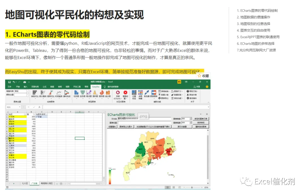Click the sheet horizontal scrollbar
This screenshot has width=305, height=195.
coord(85,183)
